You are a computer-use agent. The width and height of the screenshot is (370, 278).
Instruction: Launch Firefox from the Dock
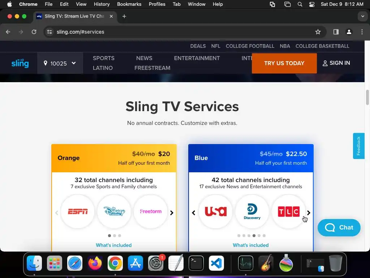point(95,263)
